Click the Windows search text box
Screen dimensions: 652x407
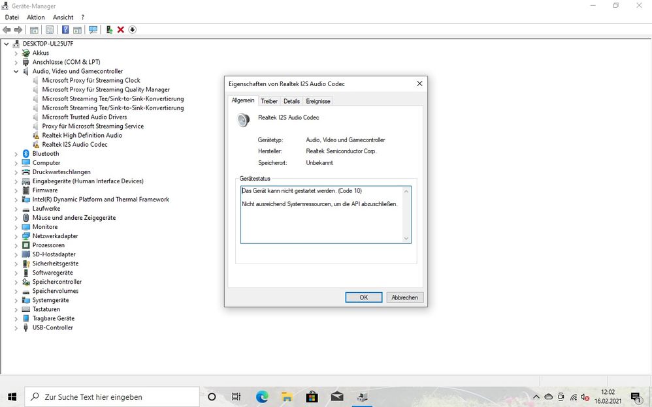coord(118,397)
